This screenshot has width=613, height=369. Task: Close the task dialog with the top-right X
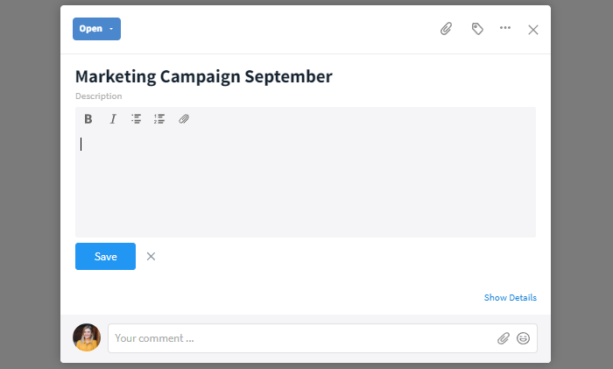[533, 30]
